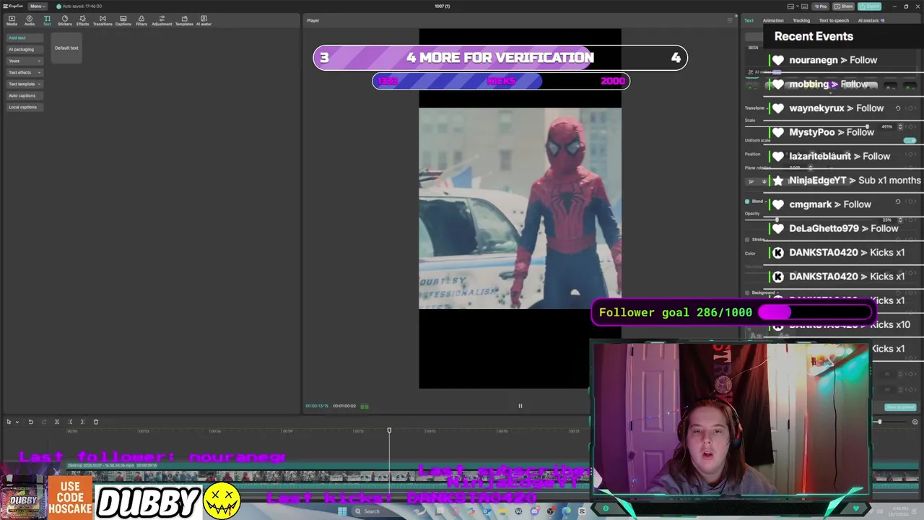Click the AI packaging button
The width and height of the screenshot is (924, 520).
pyautogui.click(x=25, y=49)
